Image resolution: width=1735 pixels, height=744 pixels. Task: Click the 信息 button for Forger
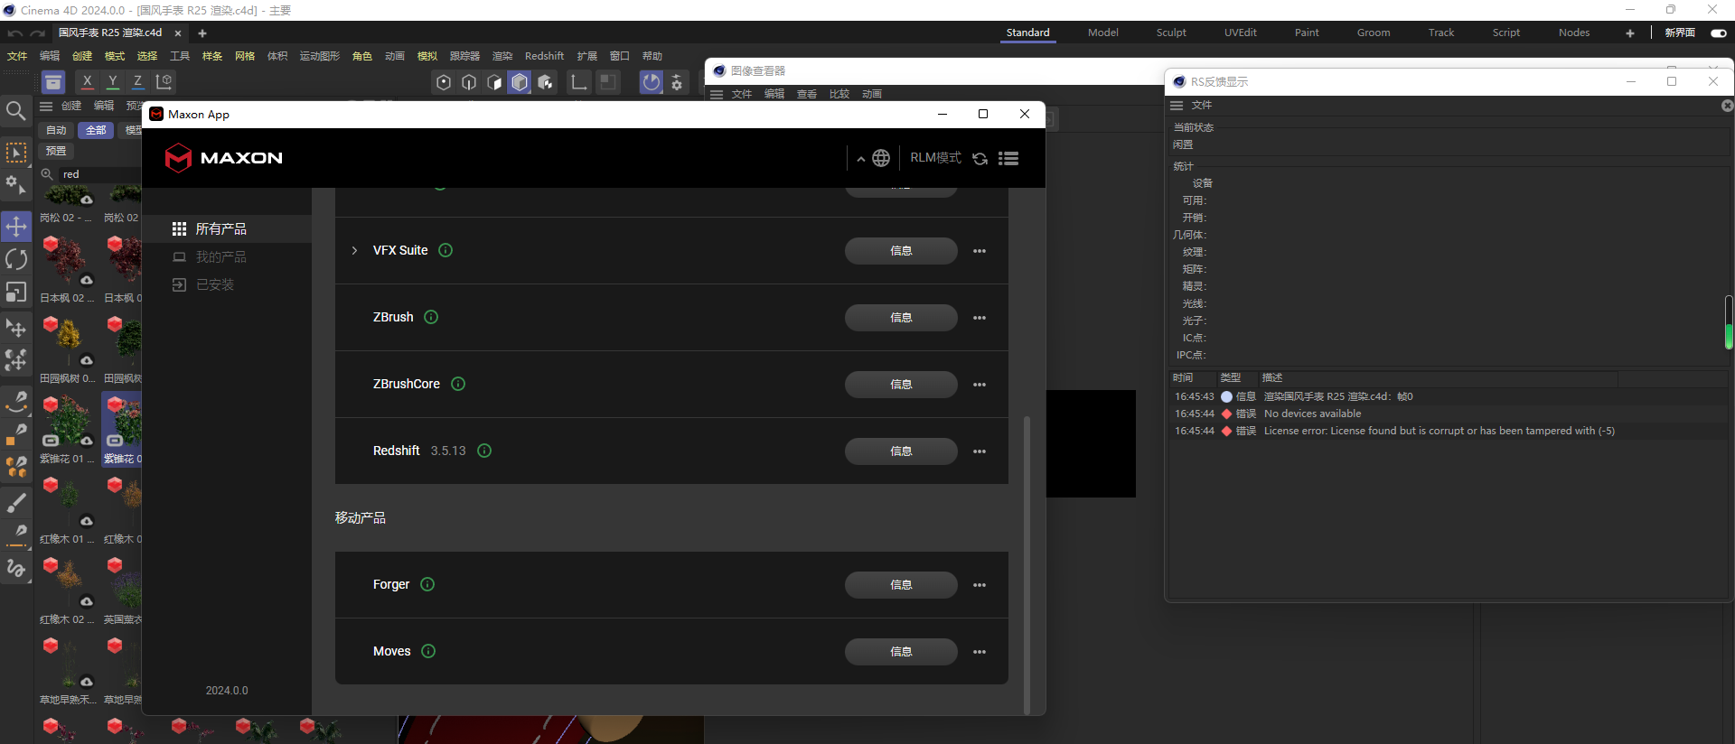901,585
